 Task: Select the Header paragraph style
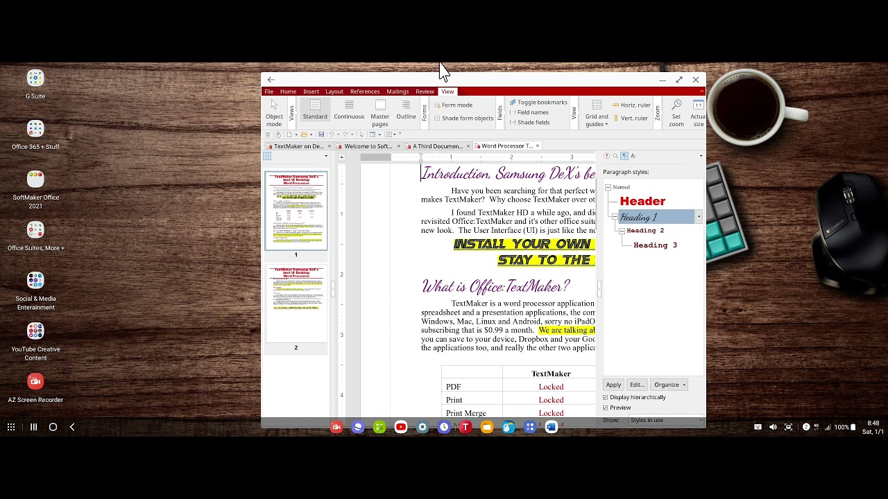tap(642, 201)
